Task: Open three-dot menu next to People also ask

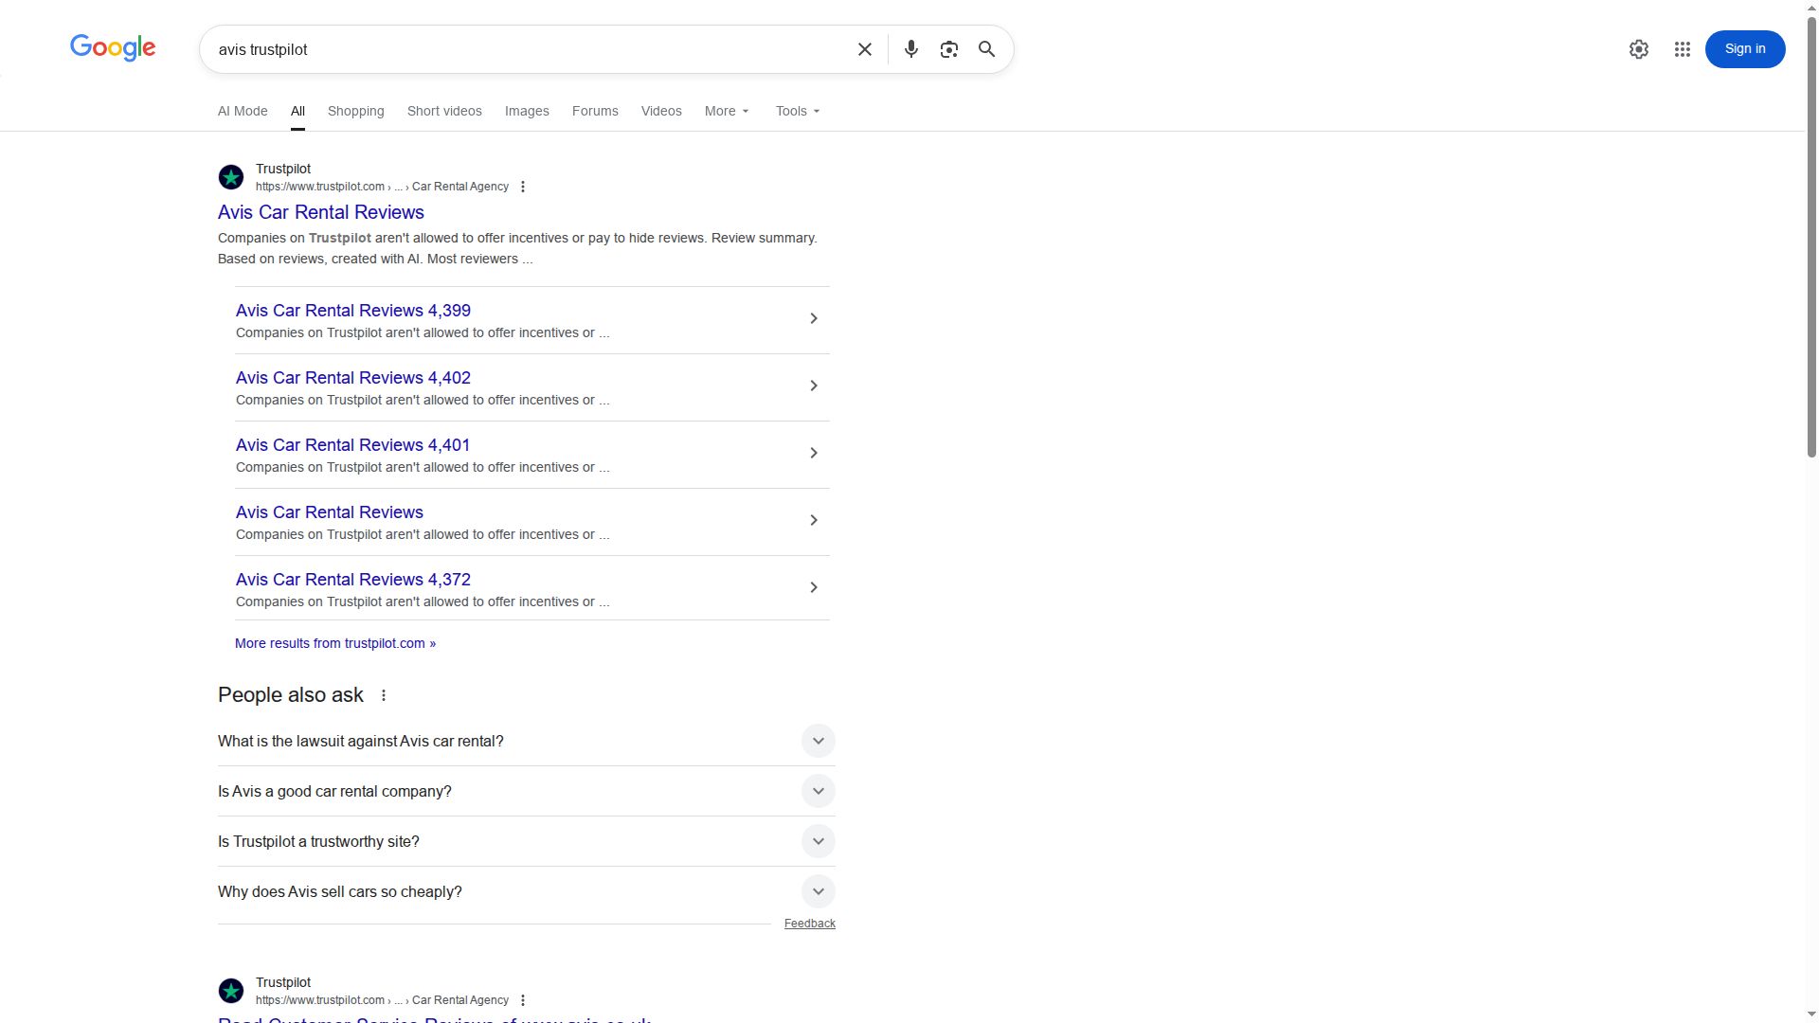Action: (384, 695)
